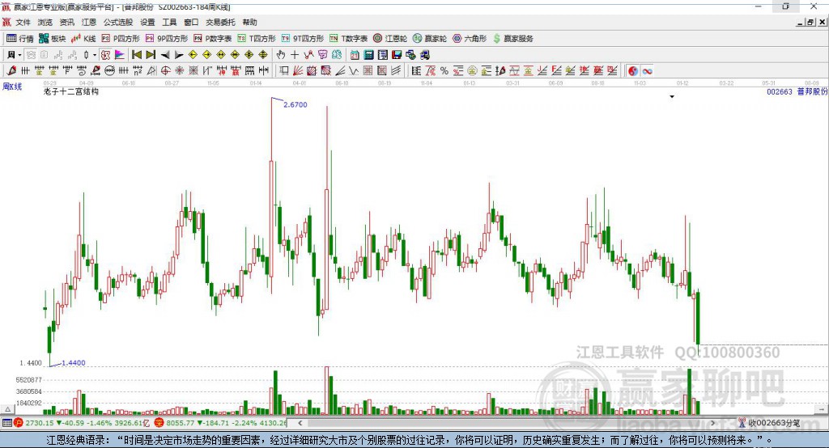Launch the 江恩轮 Gann wheel
Viewport: 829px width, 448px height.
[x=390, y=39]
